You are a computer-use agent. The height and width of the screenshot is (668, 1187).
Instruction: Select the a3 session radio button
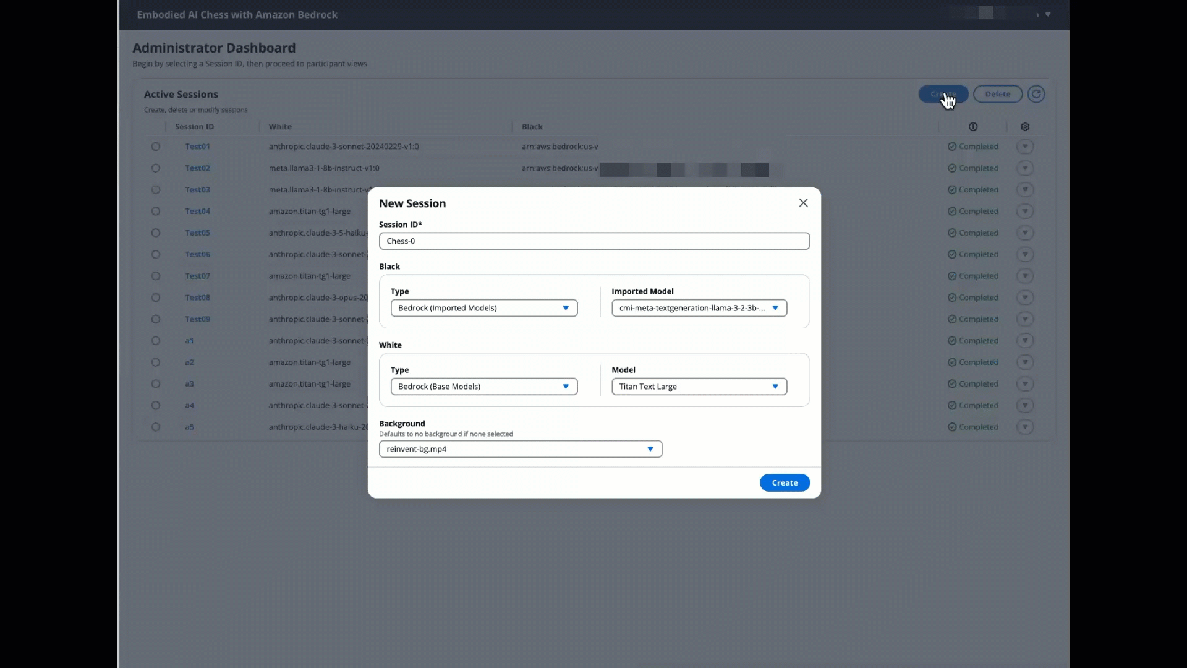[x=156, y=384]
